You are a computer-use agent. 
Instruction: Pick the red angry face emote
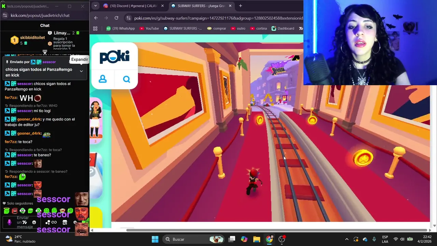tap(15, 211)
